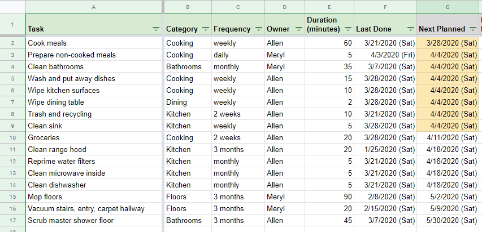Select row 10 header
This screenshot has height=232, width=482.
(12, 137)
